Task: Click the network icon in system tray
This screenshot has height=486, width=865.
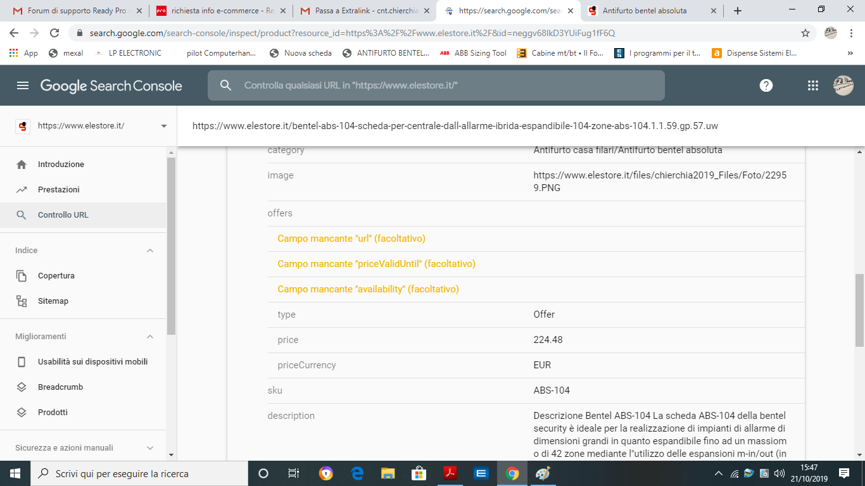Action: click(x=734, y=473)
